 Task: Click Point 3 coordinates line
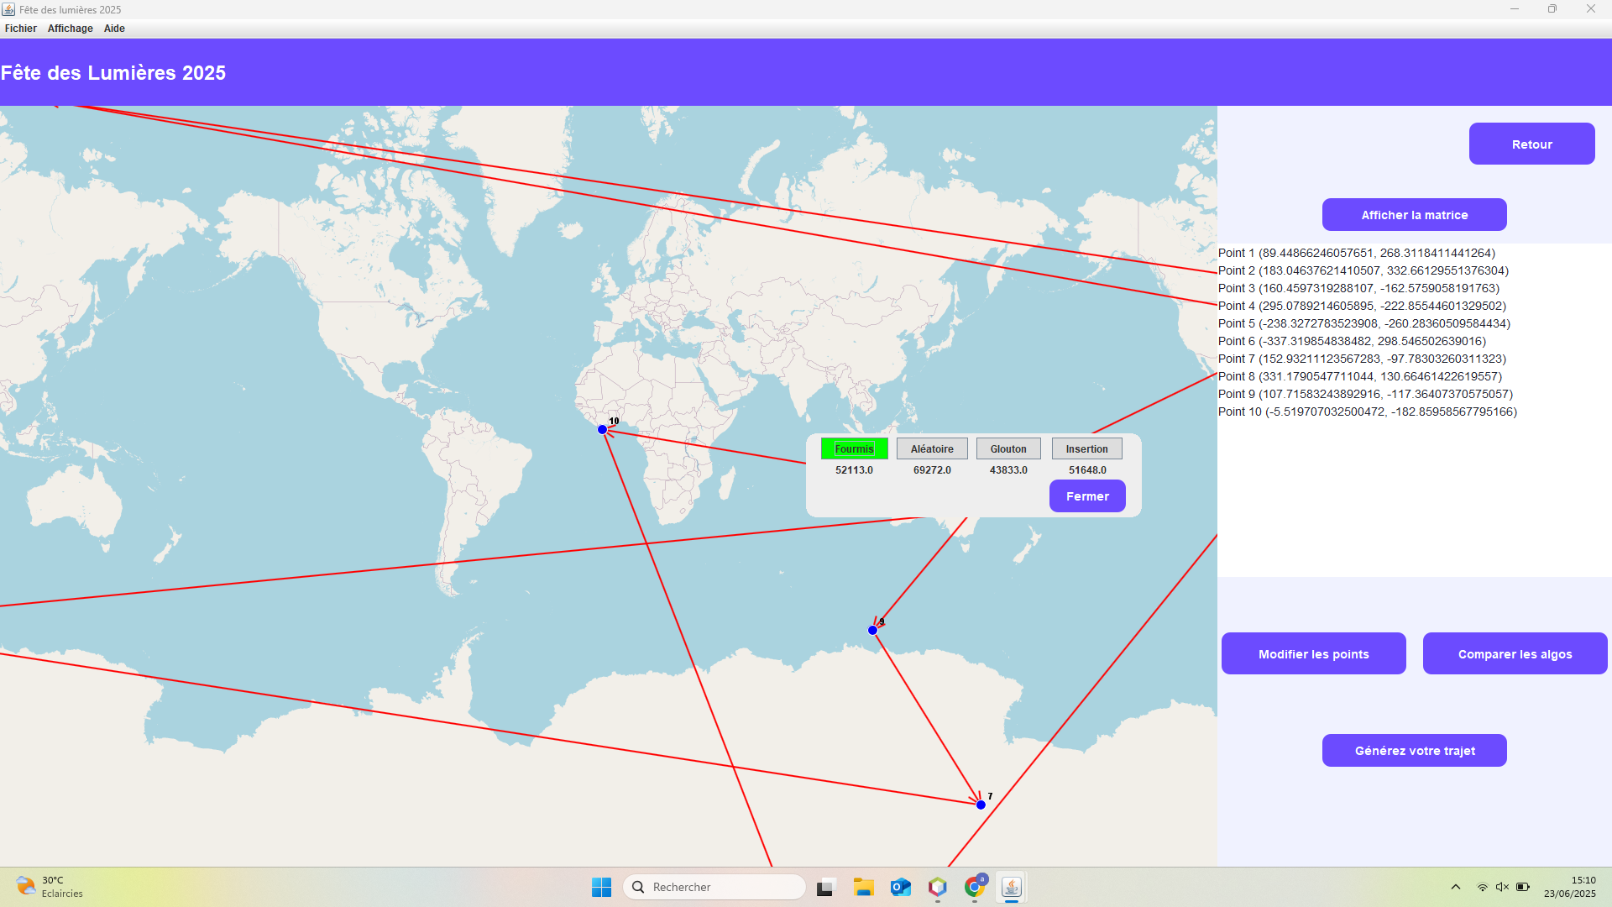(x=1358, y=288)
